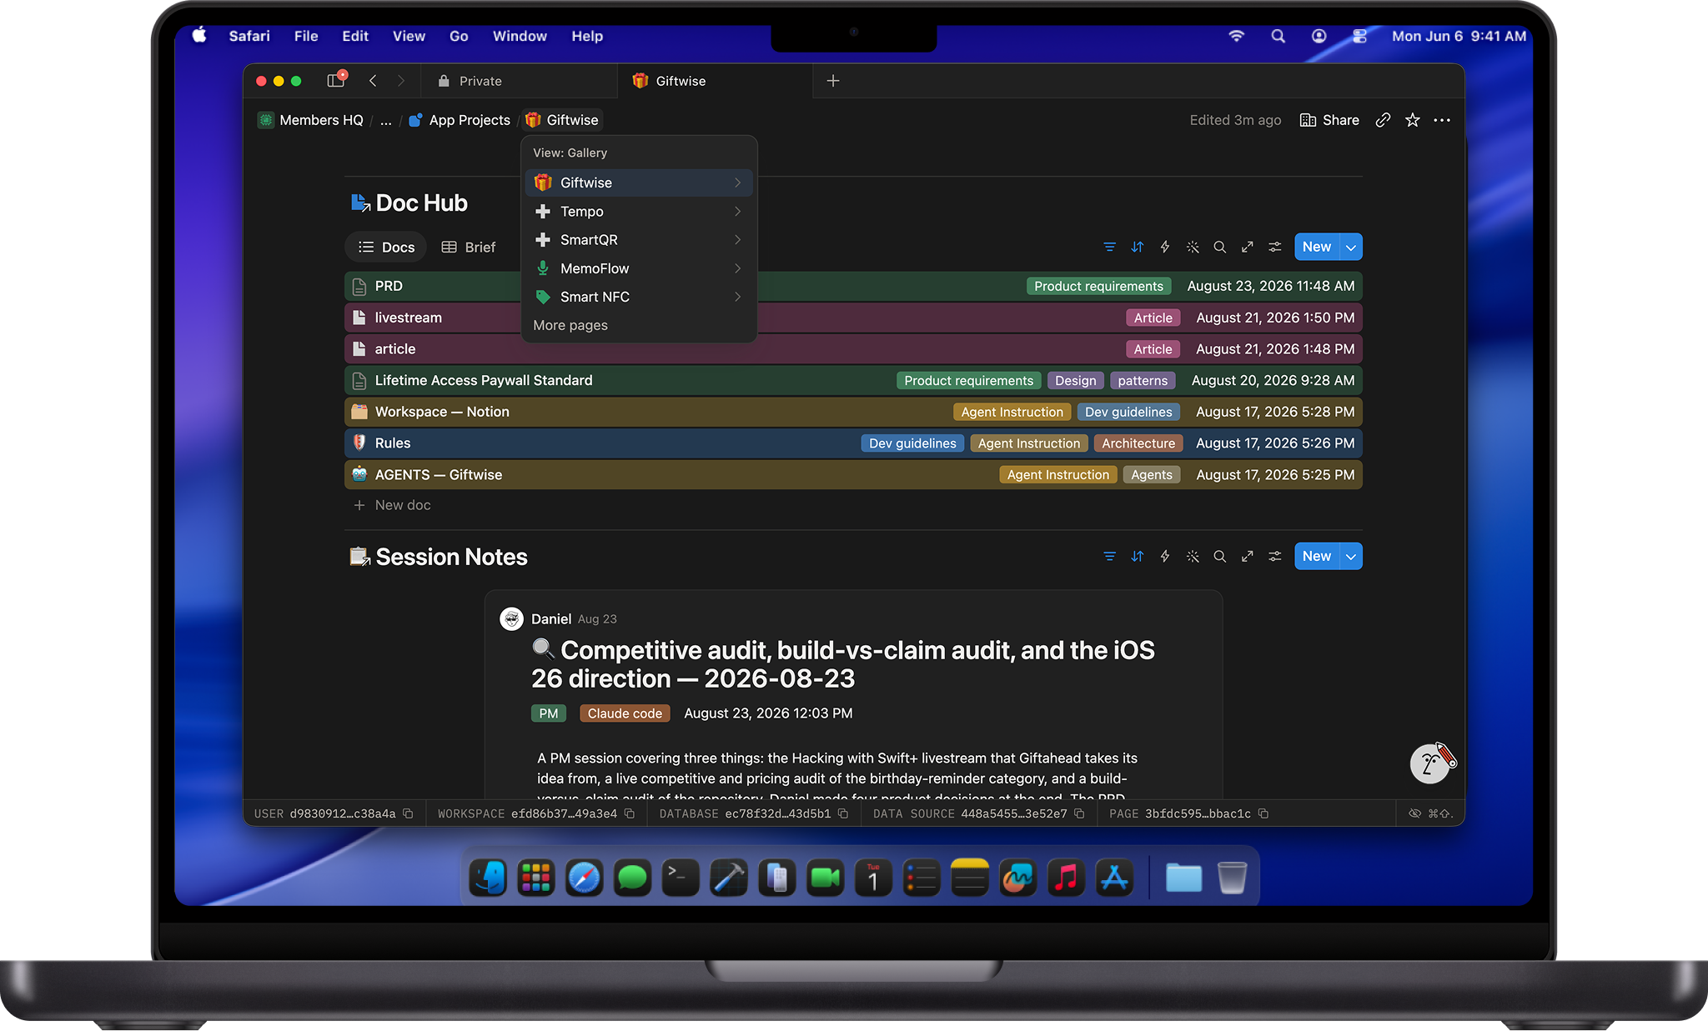Expand Session Notes to full page
This screenshot has height=1031, width=1708.
point(1247,556)
